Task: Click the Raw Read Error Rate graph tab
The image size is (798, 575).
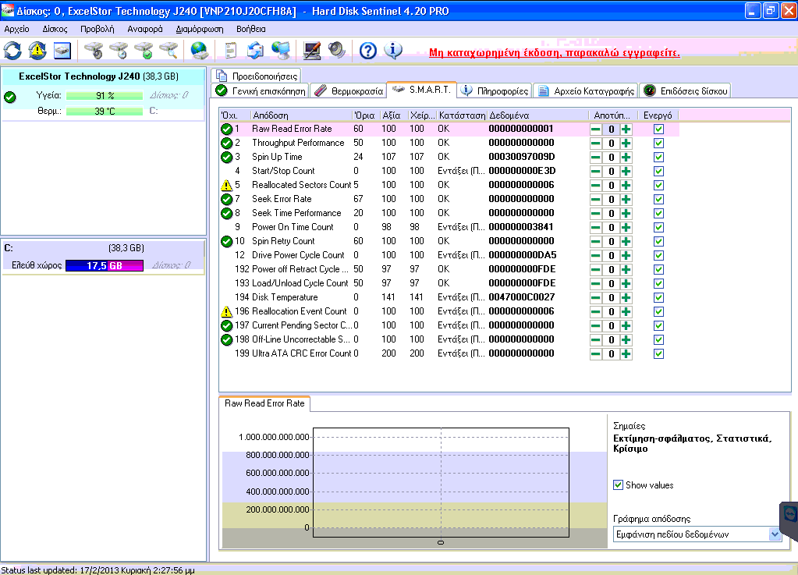Action: coord(264,403)
